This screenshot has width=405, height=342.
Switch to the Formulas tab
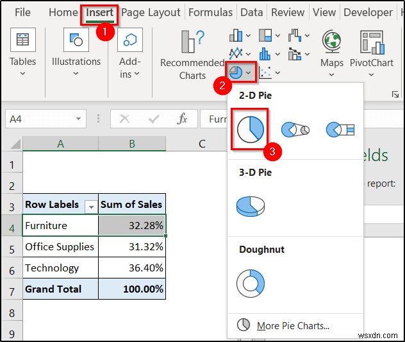tap(210, 12)
